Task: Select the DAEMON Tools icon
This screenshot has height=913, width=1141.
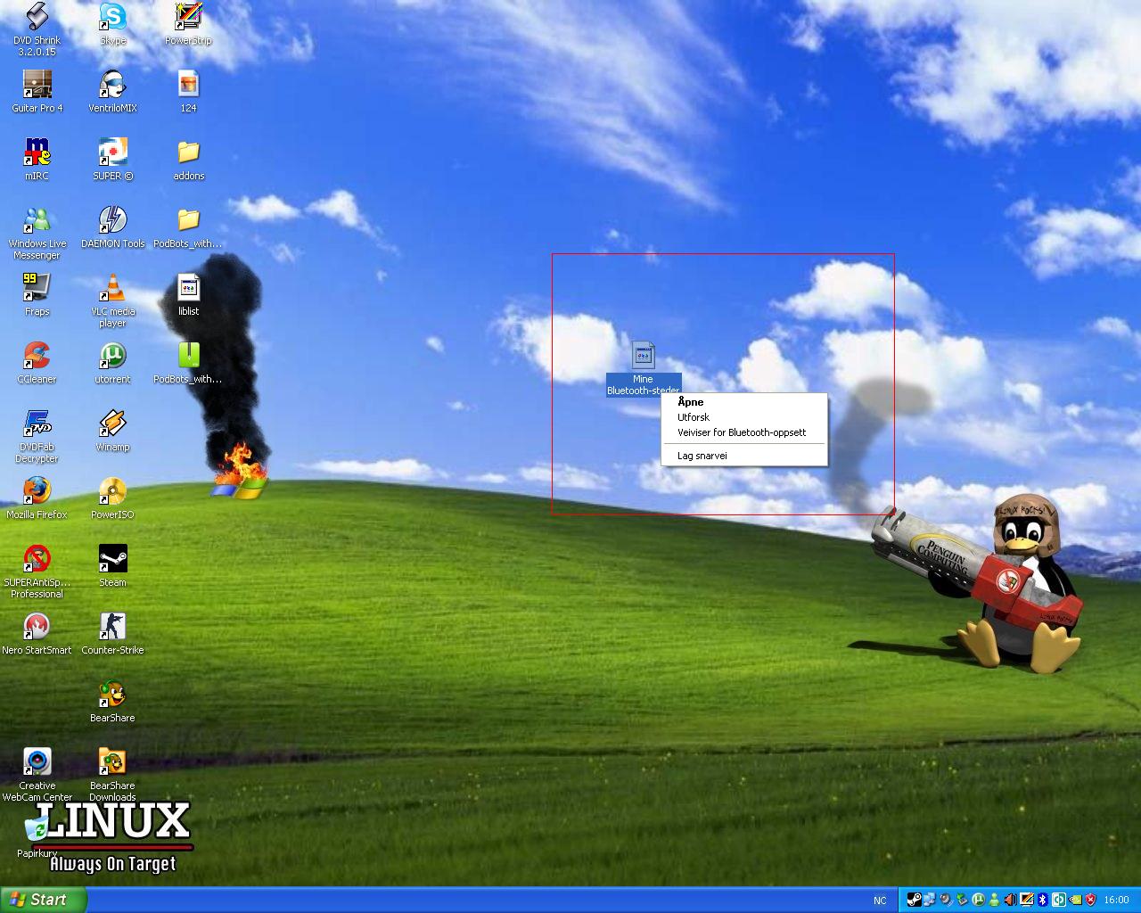Action: click(x=112, y=226)
